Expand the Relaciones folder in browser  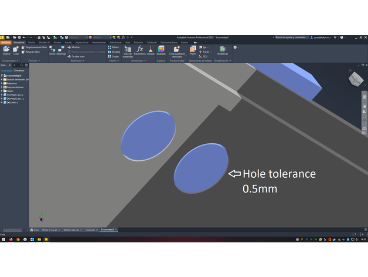tap(2, 83)
